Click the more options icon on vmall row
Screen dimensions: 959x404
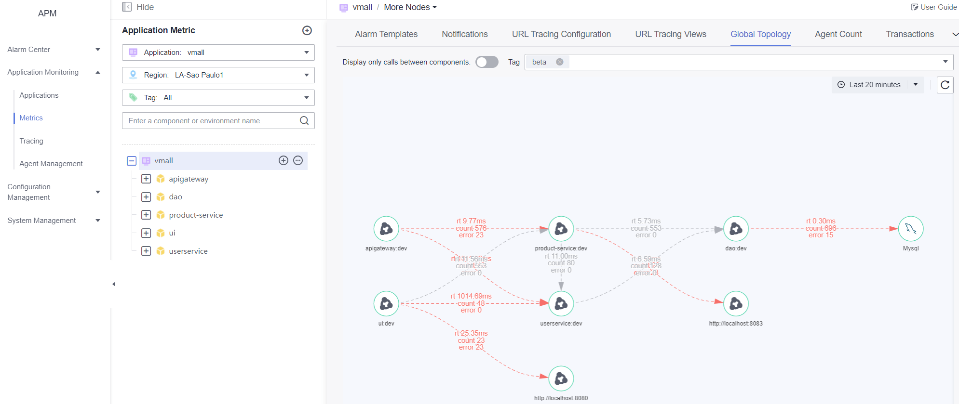298,160
